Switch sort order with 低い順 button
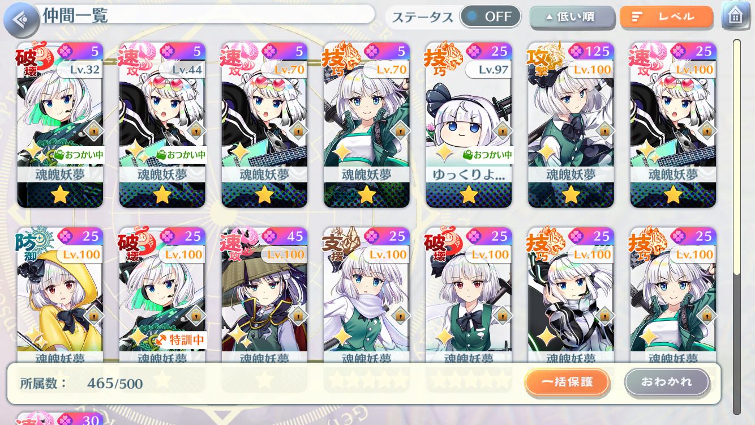The width and height of the screenshot is (755, 425). (572, 17)
